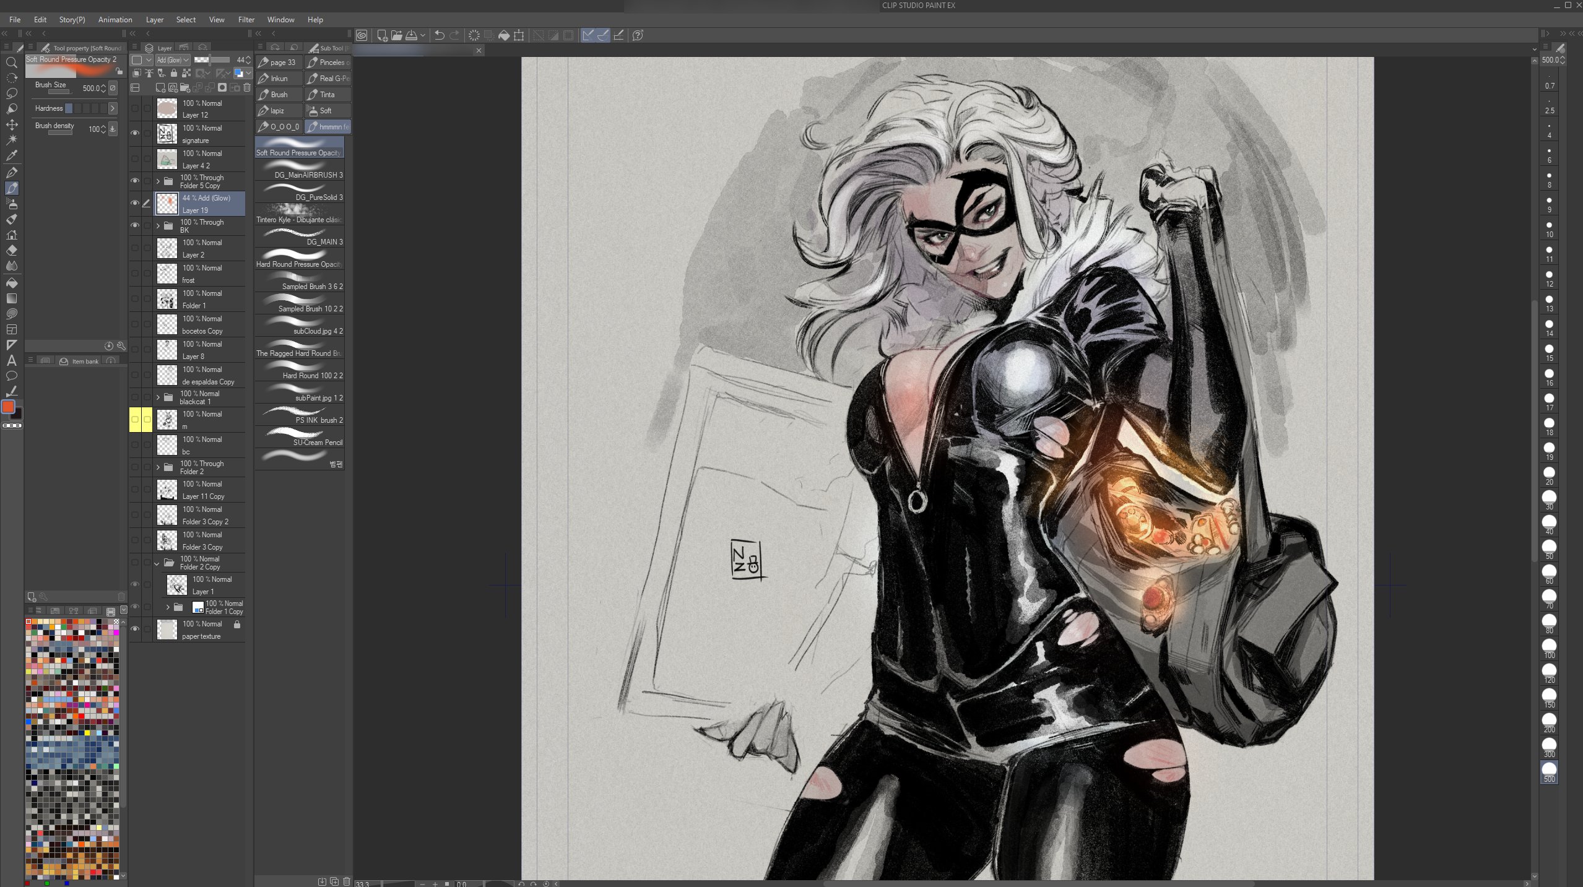Viewport: 1583px width, 887px height.
Task: Select the Zoom magnifier tool
Action: (11, 63)
